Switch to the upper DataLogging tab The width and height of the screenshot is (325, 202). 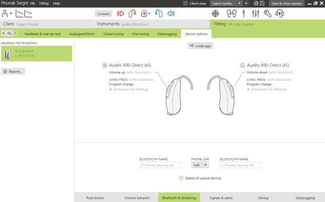(x=167, y=34)
